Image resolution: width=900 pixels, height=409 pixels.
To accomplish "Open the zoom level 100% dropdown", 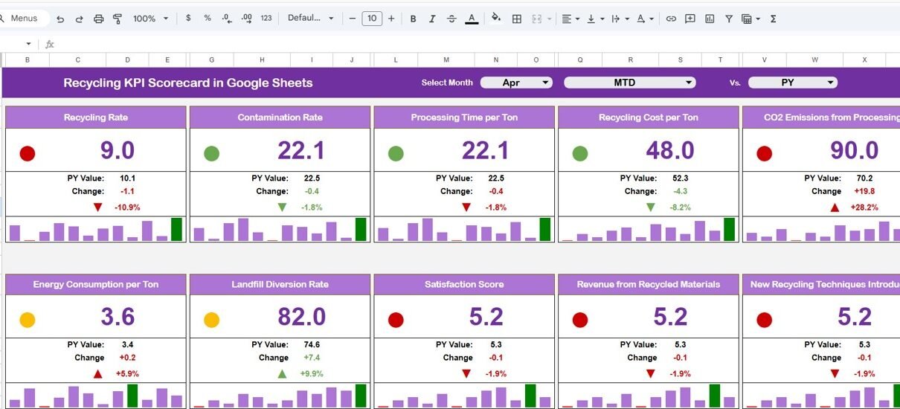I will pyautogui.click(x=150, y=19).
